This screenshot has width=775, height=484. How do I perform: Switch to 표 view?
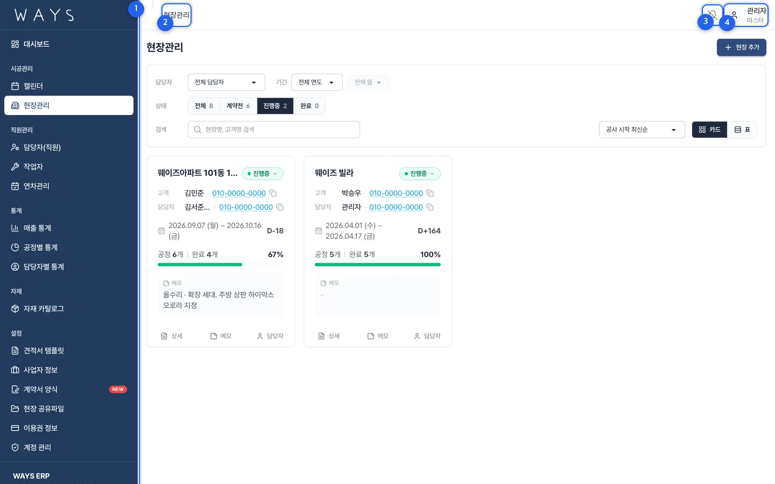[742, 129]
